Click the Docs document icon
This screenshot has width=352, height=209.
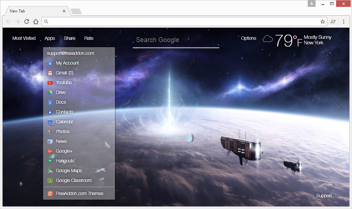tap(50, 102)
